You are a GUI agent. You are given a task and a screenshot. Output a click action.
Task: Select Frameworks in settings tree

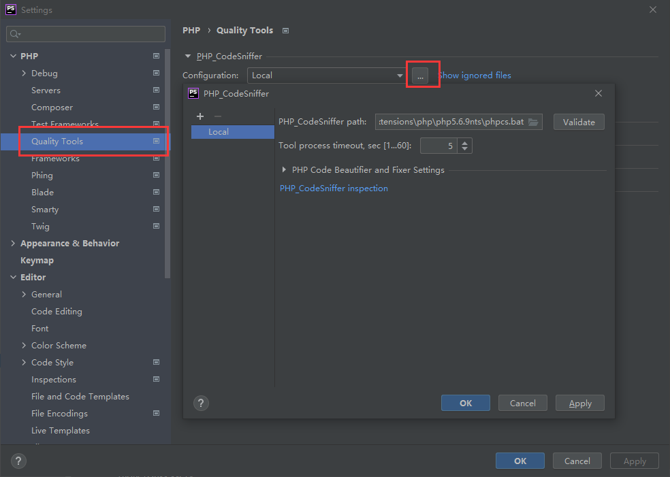(56, 159)
